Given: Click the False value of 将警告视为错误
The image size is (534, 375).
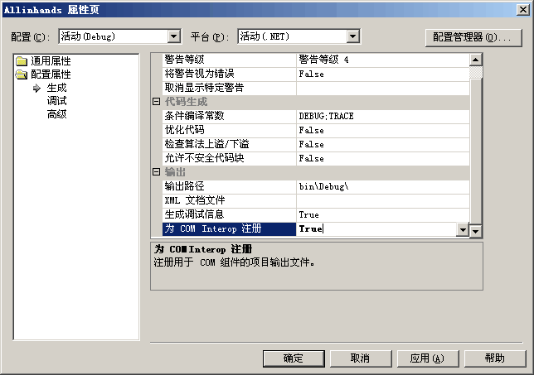Looking at the screenshot, I should [x=383, y=74].
